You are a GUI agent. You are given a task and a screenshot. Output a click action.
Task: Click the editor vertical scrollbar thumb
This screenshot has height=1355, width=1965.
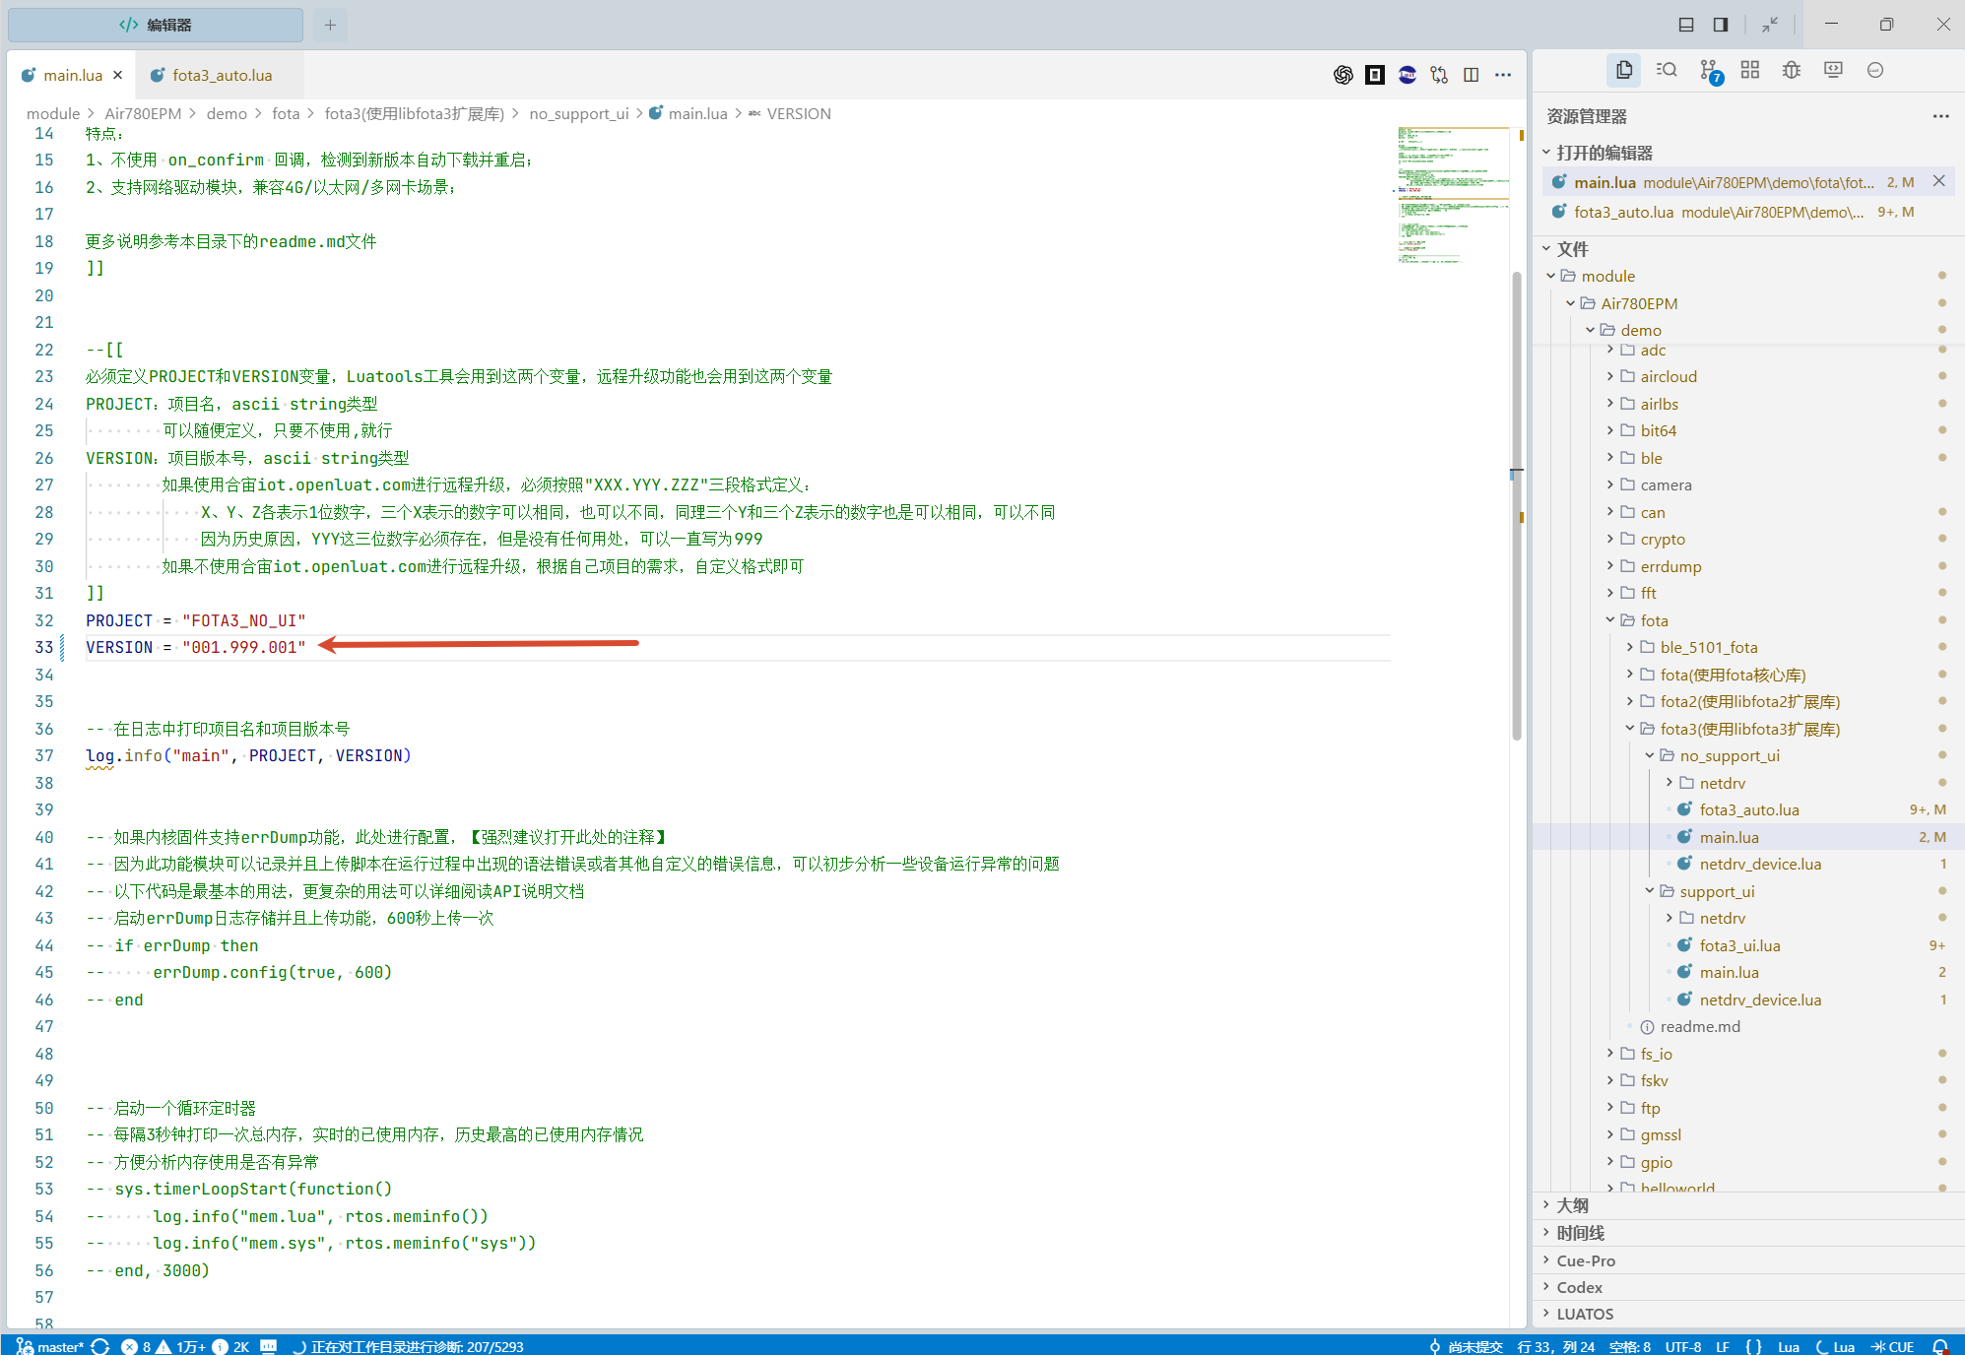(x=1517, y=504)
